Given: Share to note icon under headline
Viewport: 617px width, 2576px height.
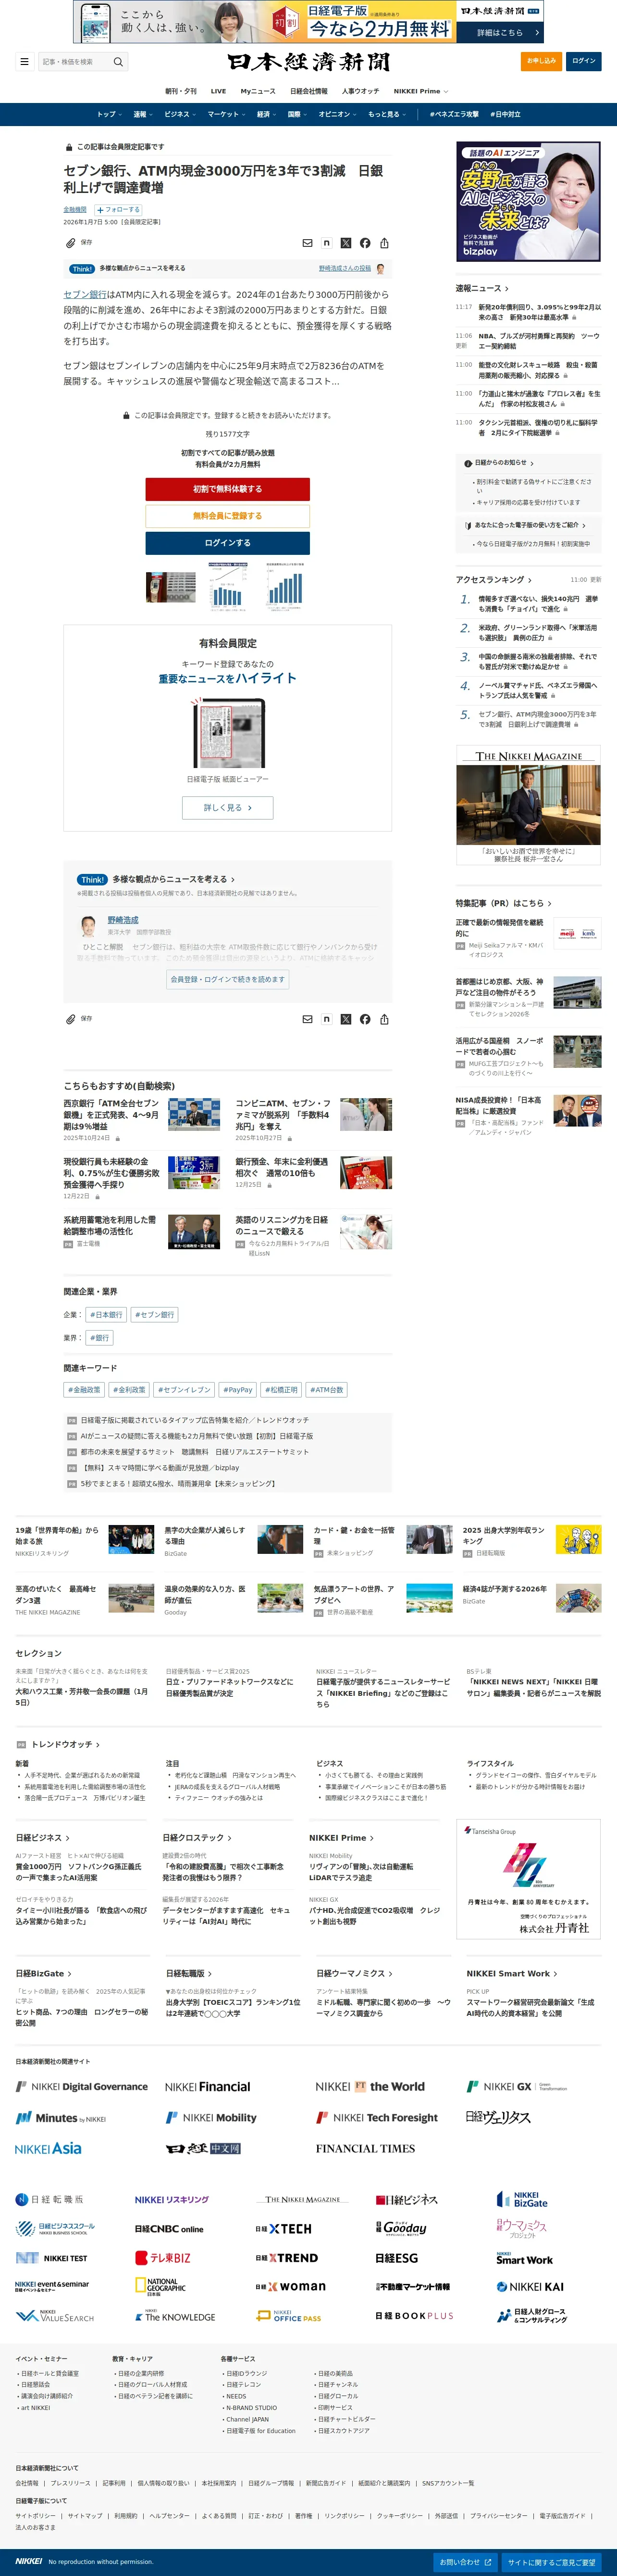Looking at the screenshot, I should point(326,242).
